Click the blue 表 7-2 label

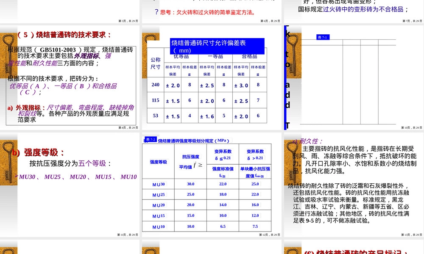151,140
